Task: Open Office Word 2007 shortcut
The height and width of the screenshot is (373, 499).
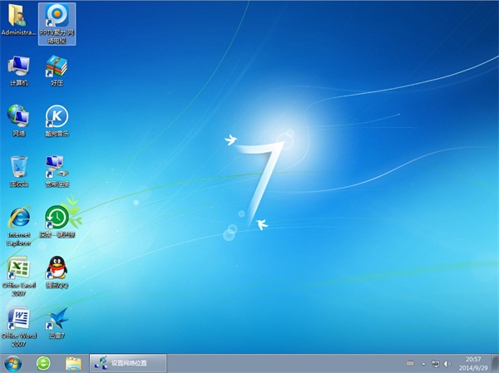Action: (19, 326)
